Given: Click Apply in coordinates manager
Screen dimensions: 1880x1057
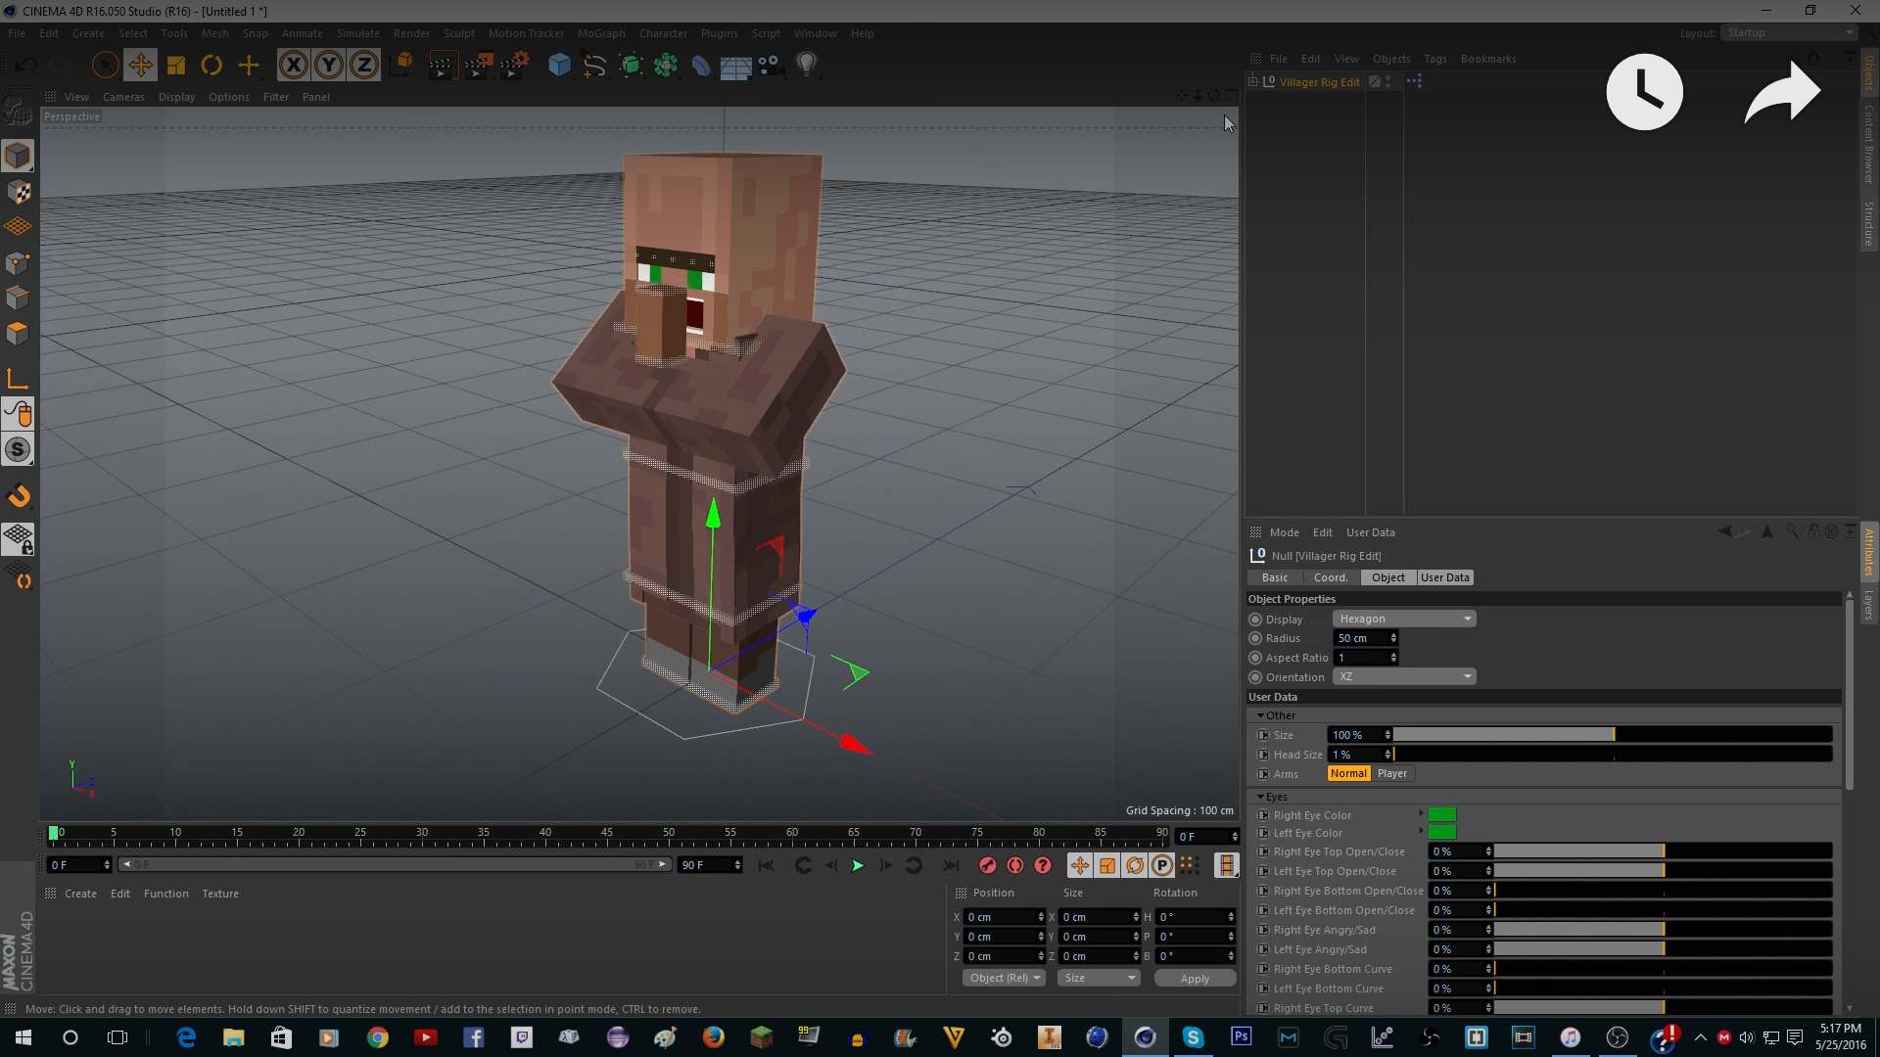Looking at the screenshot, I should 1195,978.
